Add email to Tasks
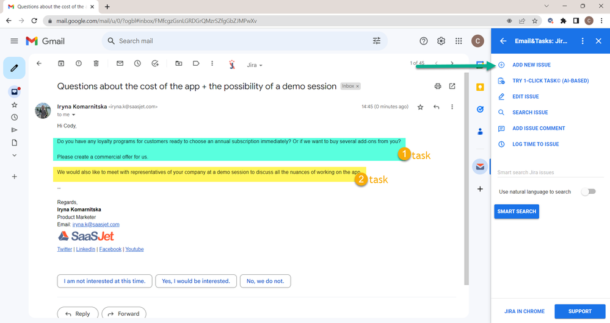This screenshot has height=323, width=610. pos(155,63)
